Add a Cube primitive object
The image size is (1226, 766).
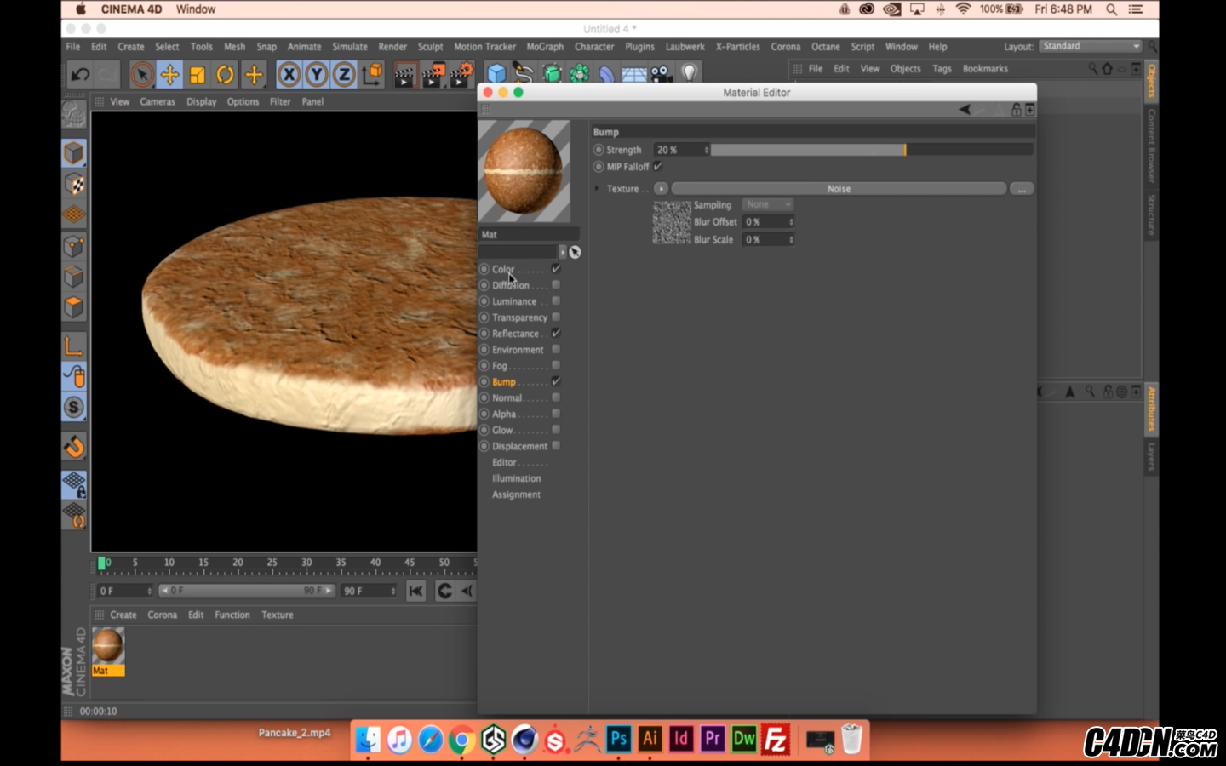[496, 75]
